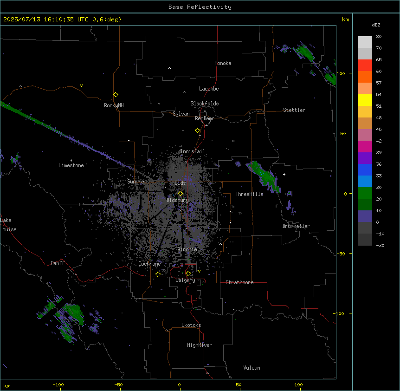
Task: Click the Ponoka city label
Action: point(223,63)
